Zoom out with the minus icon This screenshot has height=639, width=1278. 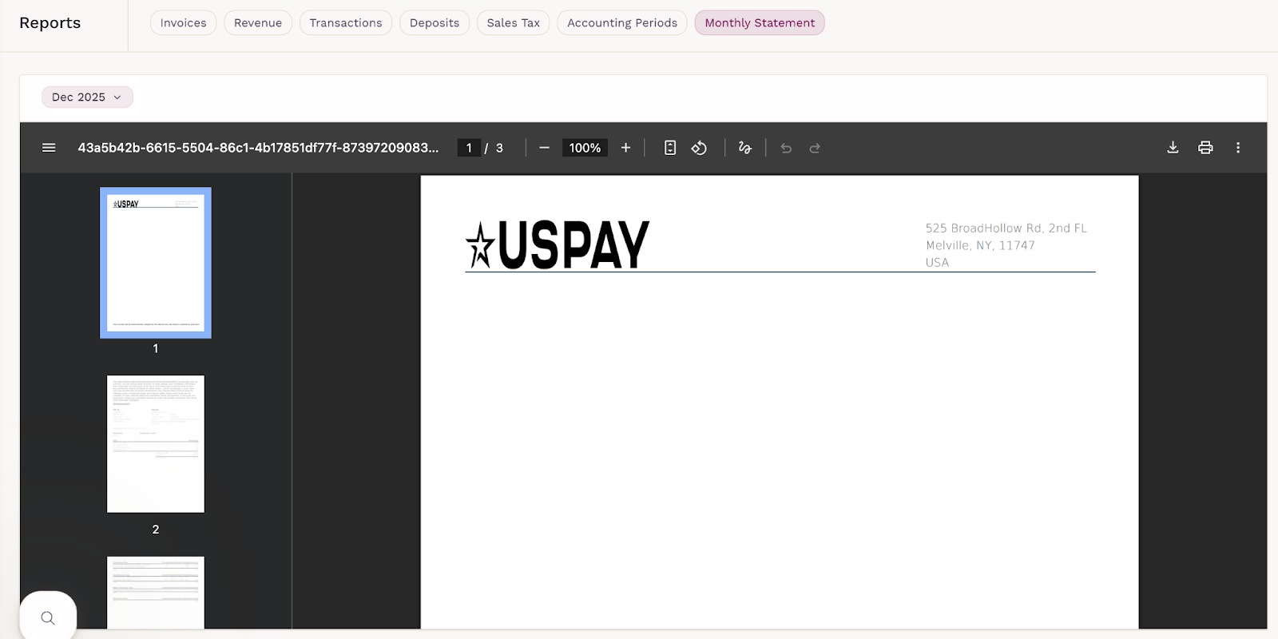point(544,148)
